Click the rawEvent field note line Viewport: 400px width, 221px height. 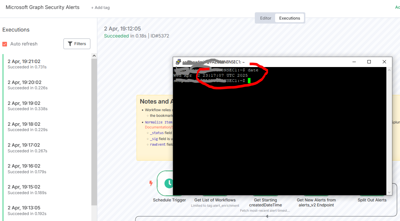161,145
